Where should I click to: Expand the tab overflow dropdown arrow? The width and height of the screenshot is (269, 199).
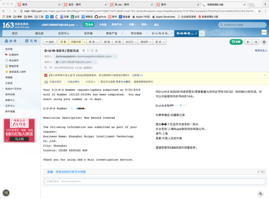(x=201, y=34)
